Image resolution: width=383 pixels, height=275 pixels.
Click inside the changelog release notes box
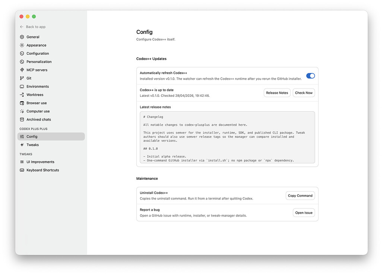tap(227, 137)
